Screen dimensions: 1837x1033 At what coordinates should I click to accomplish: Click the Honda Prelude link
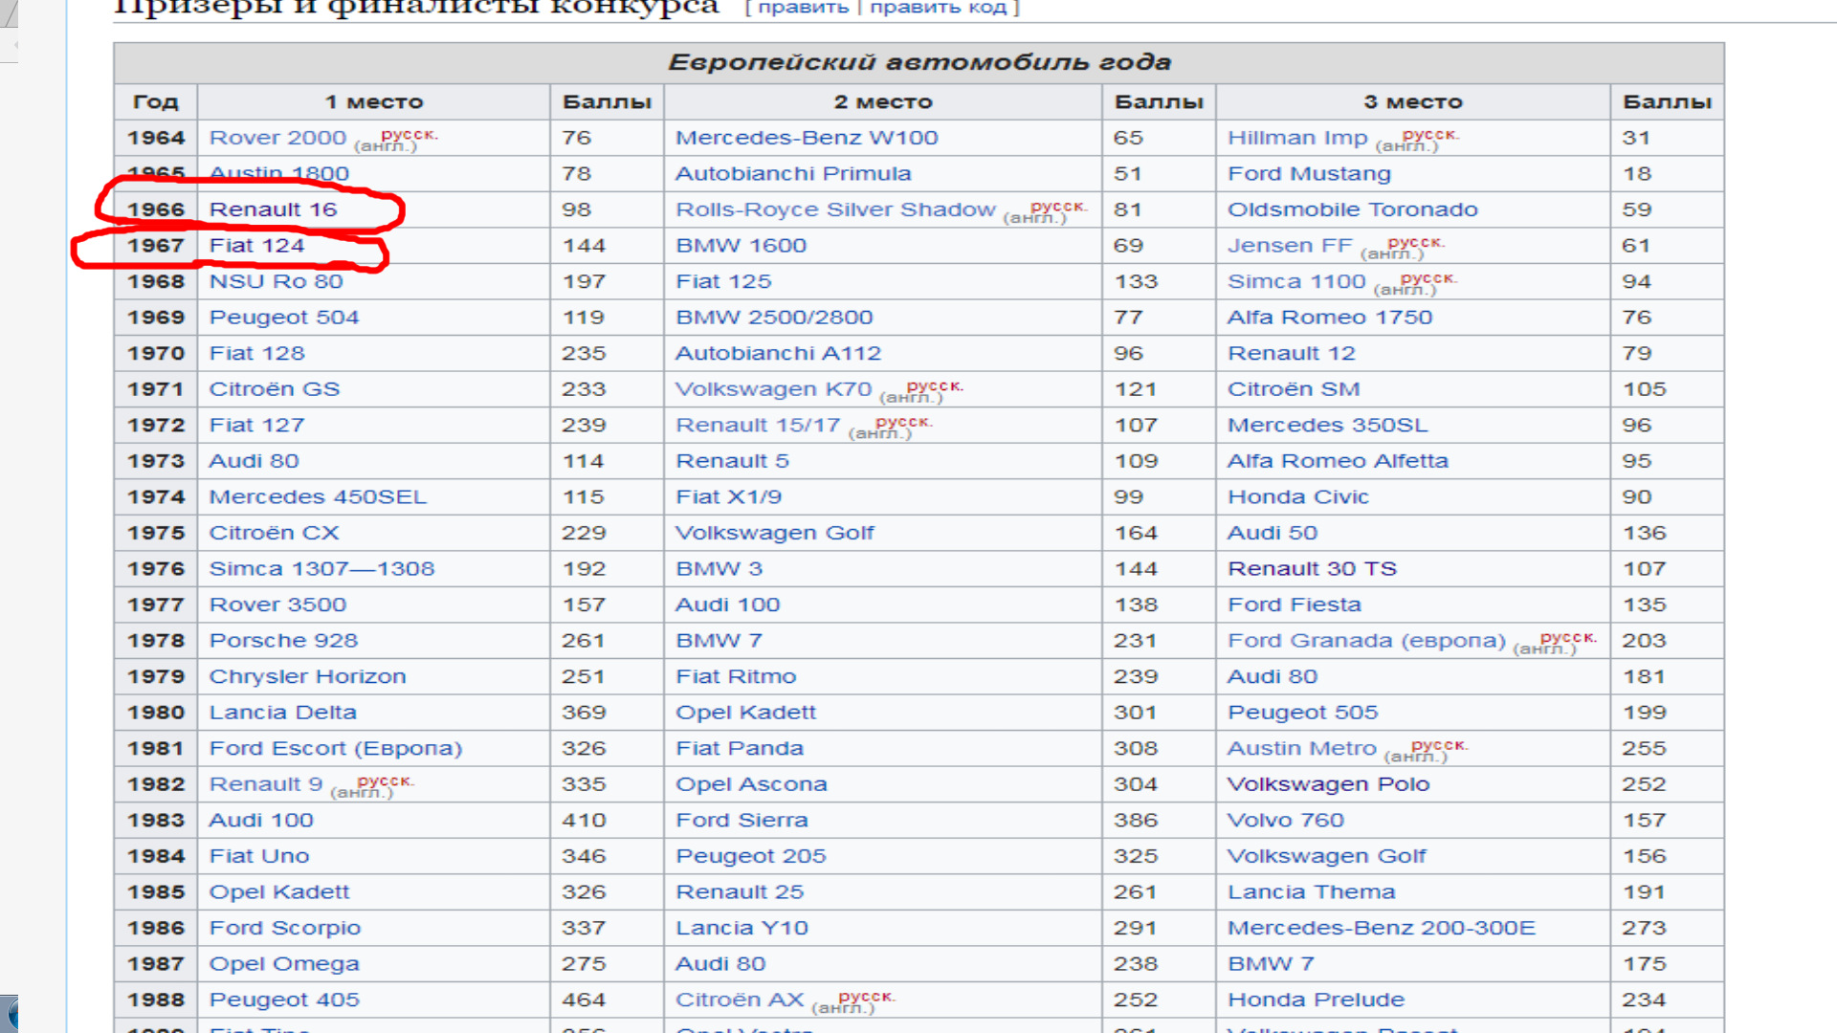(1316, 1000)
